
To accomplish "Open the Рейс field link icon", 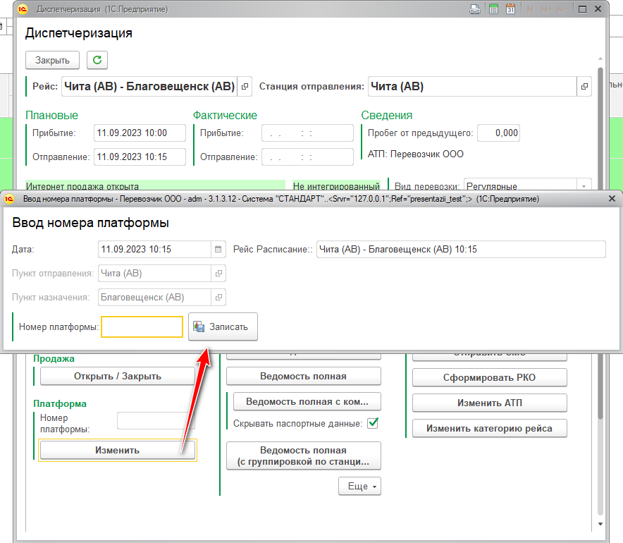I will coord(245,87).
